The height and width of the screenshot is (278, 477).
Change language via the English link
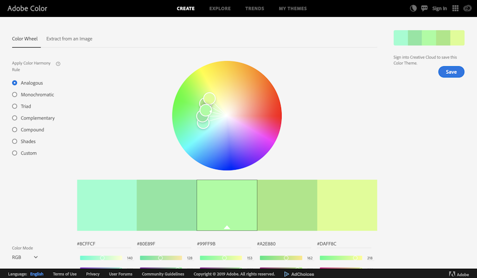(37, 274)
